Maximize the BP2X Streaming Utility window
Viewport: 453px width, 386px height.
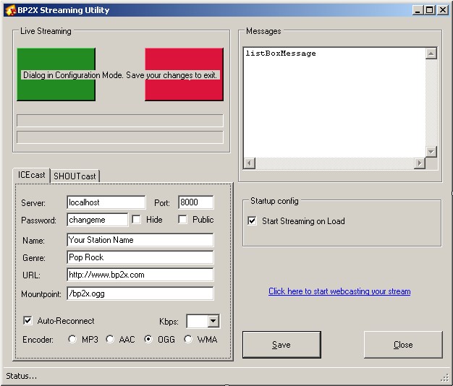pyautogui.click(x=430, y=10)
